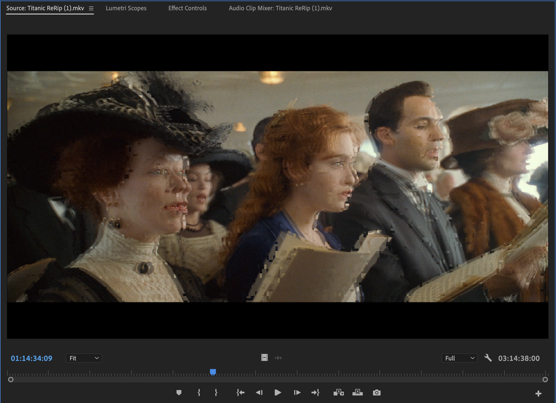Viewport: 556px width, 403px height.
Task: Open Button Editor plus icon
Action: point(538,393)
